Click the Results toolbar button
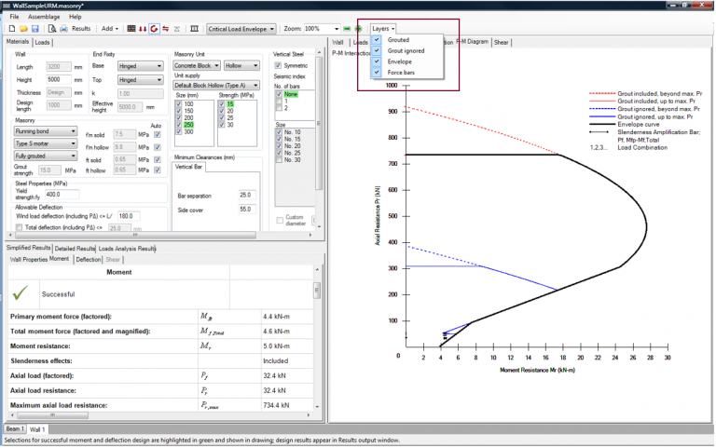 (x=81, y=29)
